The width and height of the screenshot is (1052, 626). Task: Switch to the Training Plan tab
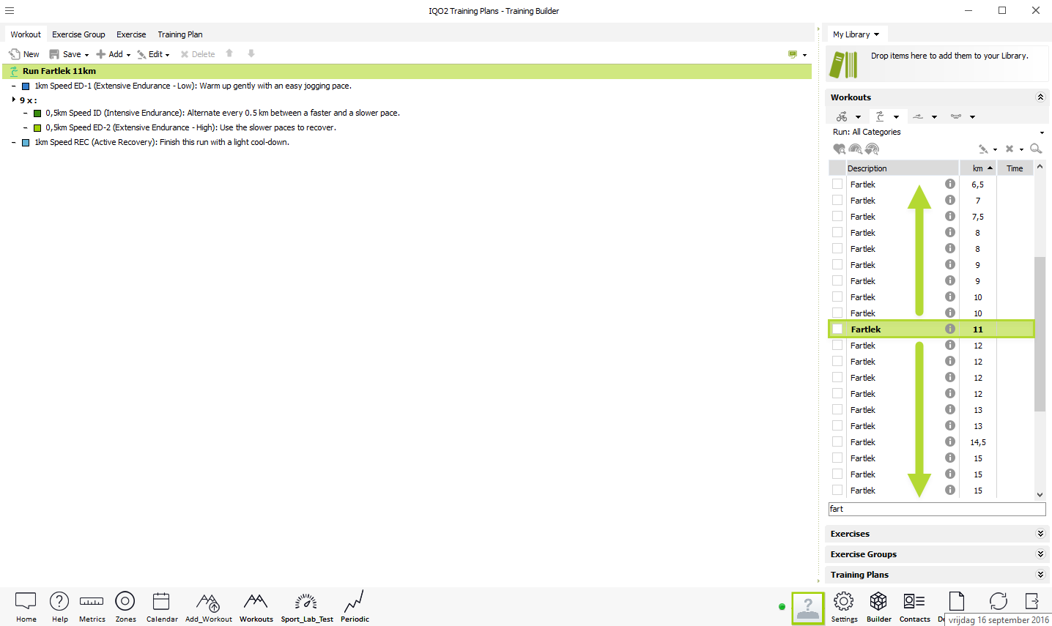click(180, 34)
